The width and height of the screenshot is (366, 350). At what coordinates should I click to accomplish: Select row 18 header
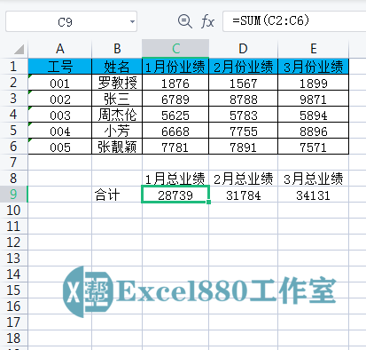(13, 338)
